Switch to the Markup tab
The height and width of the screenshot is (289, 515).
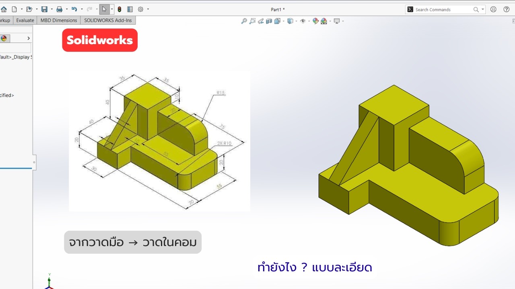point(6,20)
